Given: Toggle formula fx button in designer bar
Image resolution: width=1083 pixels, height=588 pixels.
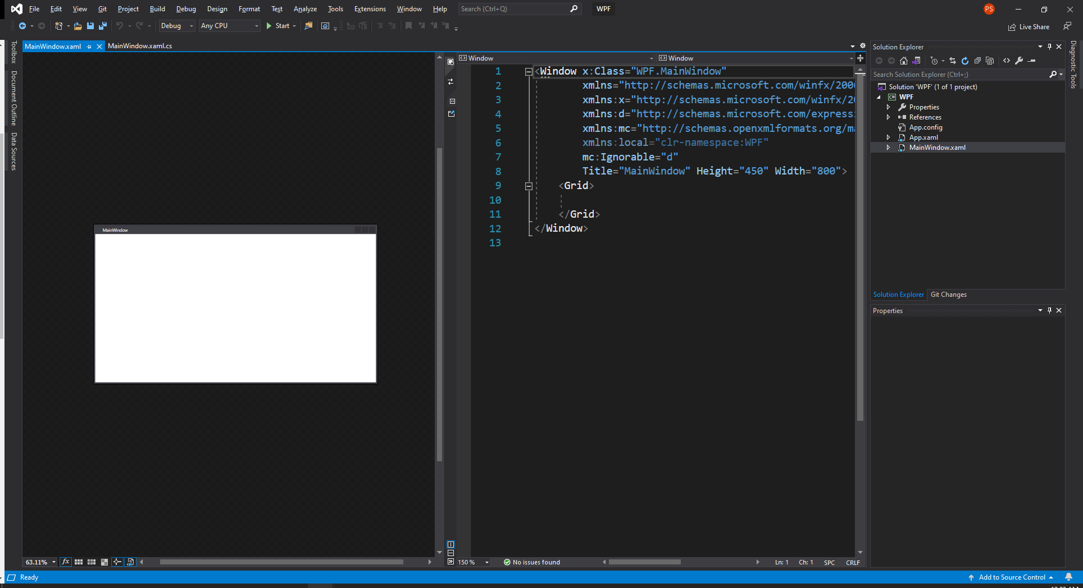Looking at the screenshot, I should (x=66, y=562).
